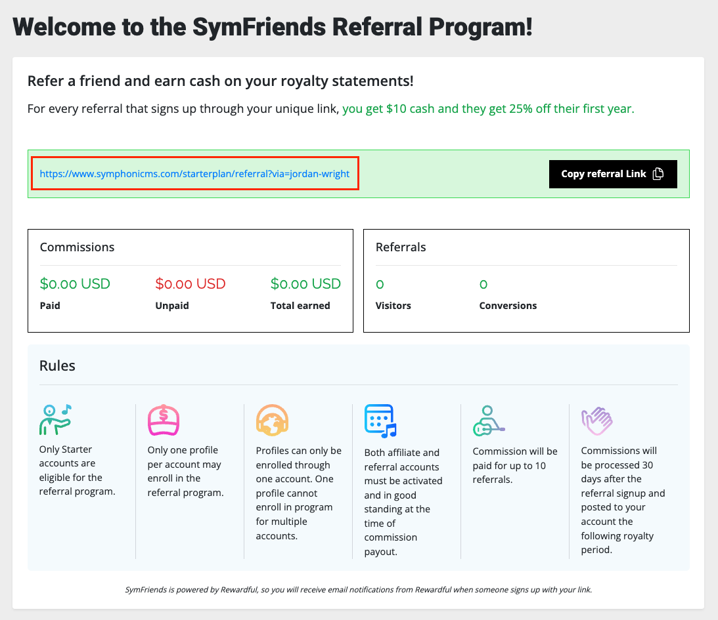Click the pink dollar cap icon
This screenshot has width=718, height=620.
(164, 420)
